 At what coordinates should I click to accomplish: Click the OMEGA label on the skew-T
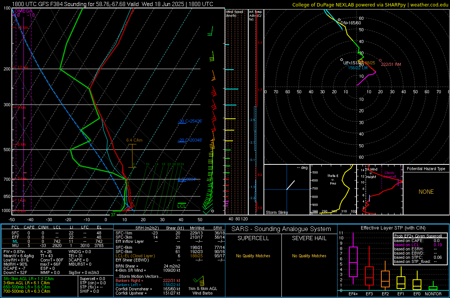pos(23,11)
